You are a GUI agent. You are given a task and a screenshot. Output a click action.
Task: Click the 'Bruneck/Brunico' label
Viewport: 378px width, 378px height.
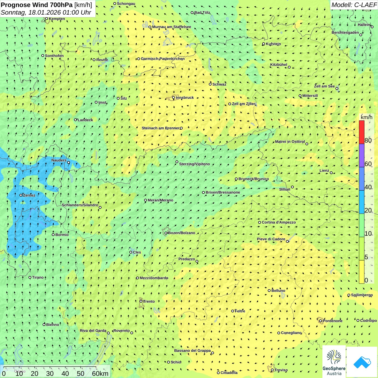[x=254, y=179]
